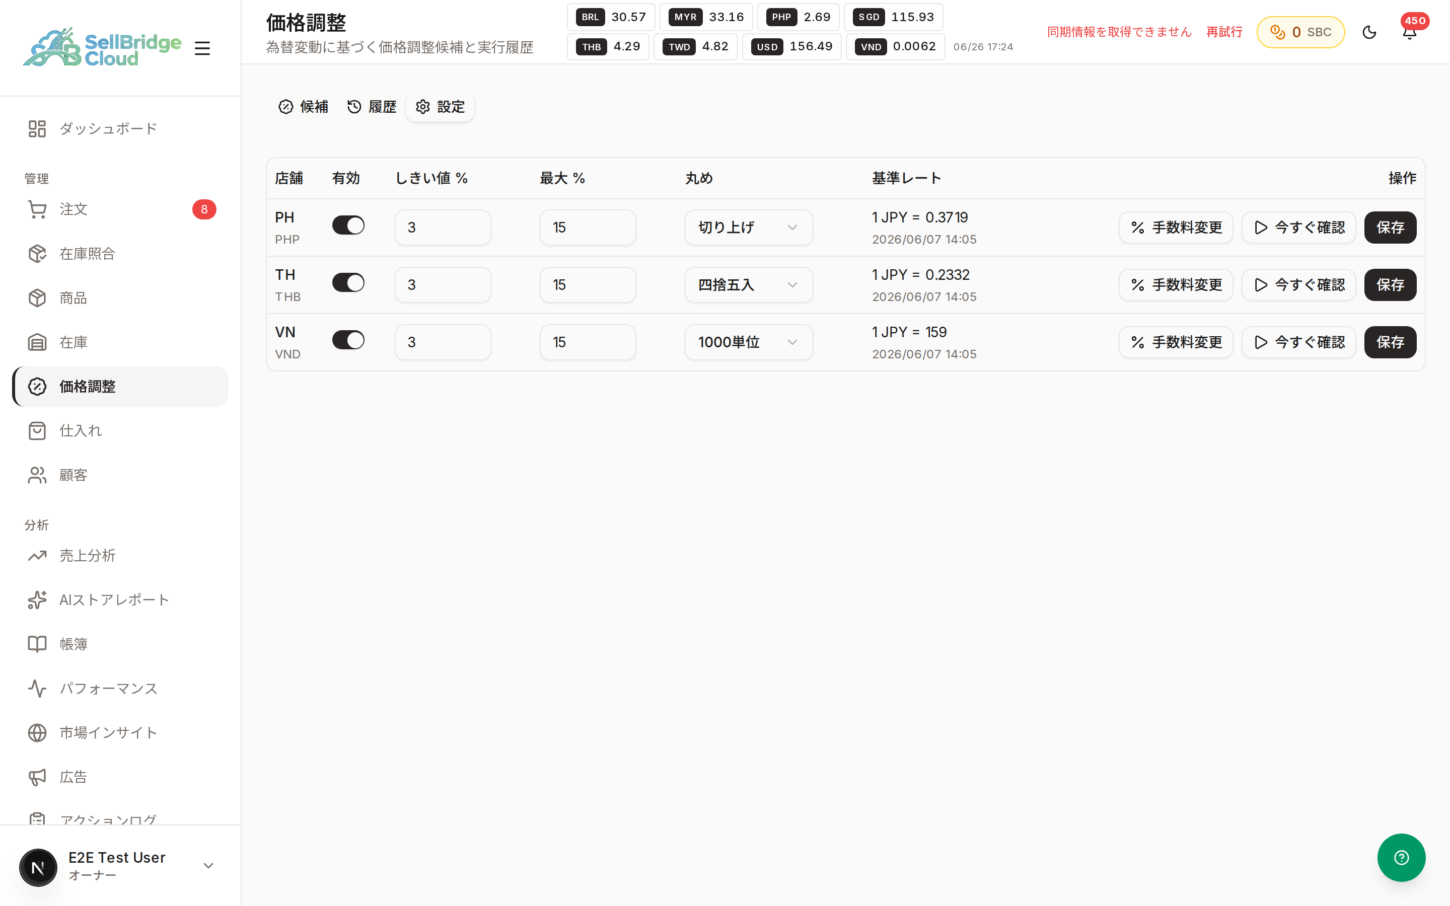Click 今すぐ確認 for the PH row
The image size is (1450, 906).
(x=1299, y=227)
